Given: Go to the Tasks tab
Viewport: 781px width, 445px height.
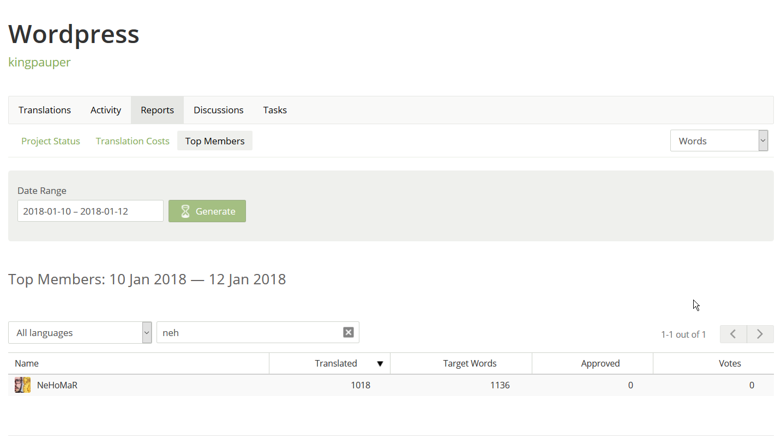Looking at the screenshot, I should 275,110.
